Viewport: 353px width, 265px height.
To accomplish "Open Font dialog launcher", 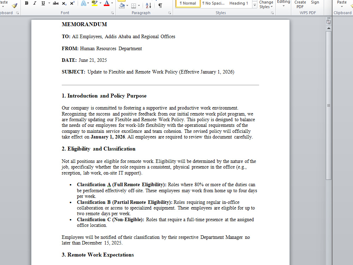I will [112, 13].
